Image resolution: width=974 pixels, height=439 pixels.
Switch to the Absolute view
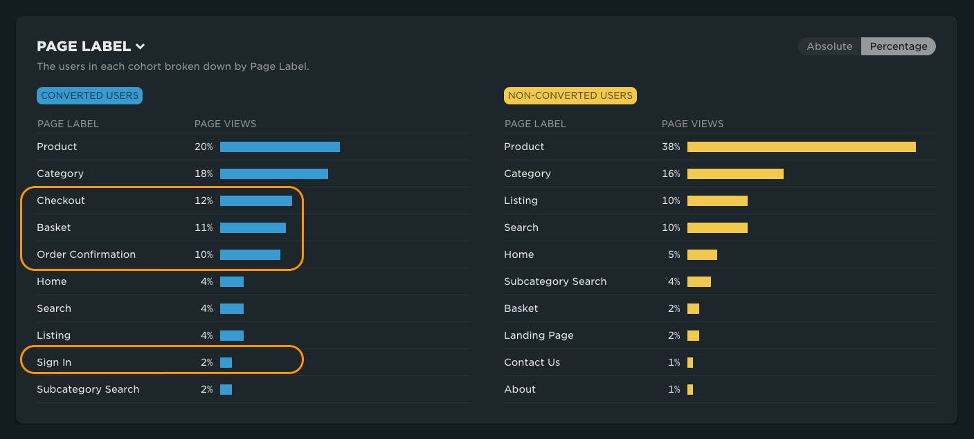[x=829, y=46]
